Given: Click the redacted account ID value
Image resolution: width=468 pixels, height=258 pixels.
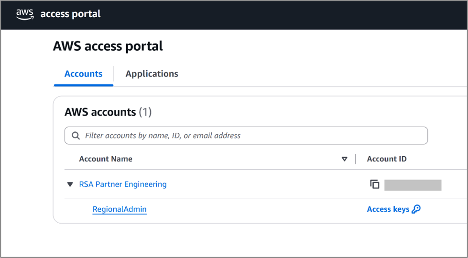Looking at the screenshot, I should 413,185.
